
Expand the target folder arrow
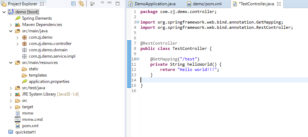coord(11,107)
